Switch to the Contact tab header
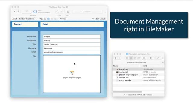 coord(25,24)
